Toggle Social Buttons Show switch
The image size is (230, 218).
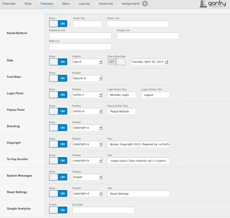click(58, 24)
